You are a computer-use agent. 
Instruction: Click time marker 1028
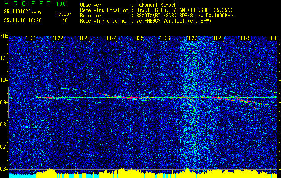[218, 38]
